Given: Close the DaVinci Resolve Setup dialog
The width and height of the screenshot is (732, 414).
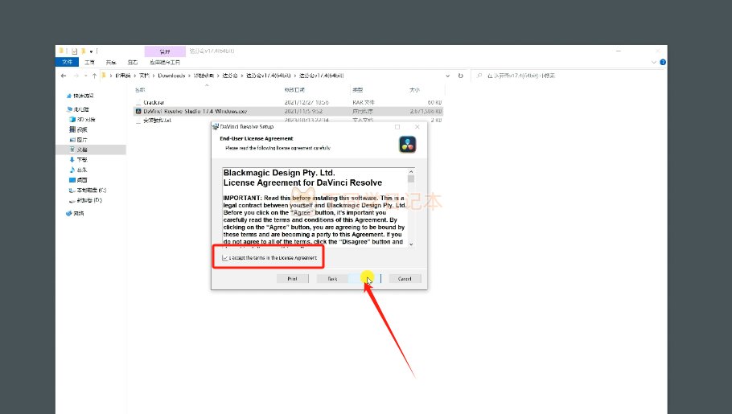Looking at the screenshot, I should coord(417,126).
